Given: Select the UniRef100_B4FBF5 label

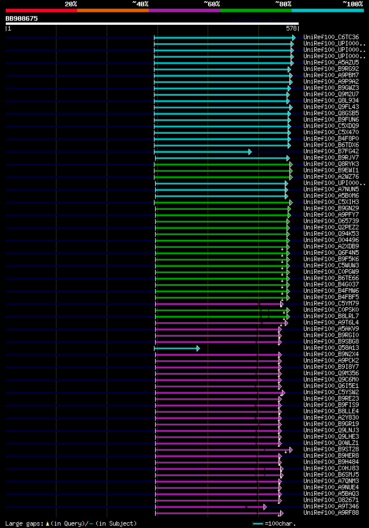Looking at the screenshot, I should point(331,297).
